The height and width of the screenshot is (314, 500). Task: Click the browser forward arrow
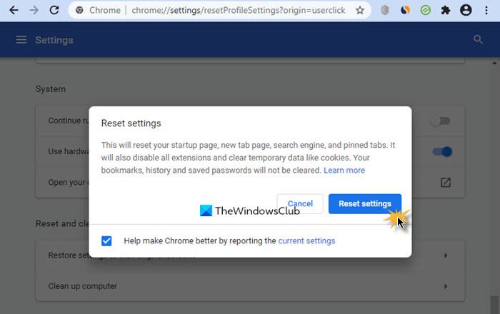click(34, 10)
